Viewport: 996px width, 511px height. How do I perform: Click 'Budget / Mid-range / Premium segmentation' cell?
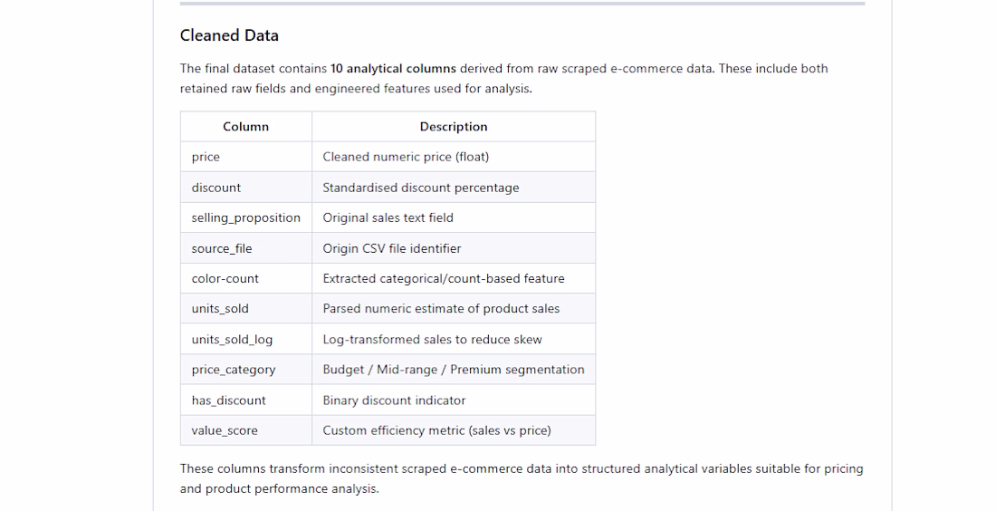(454, 370)
